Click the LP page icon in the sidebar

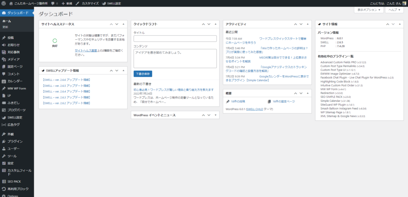pyautogui.click(x=4, y=96)
